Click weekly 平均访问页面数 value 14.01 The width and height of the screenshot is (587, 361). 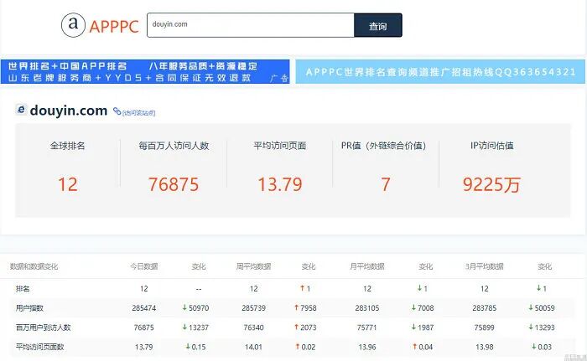click(x=253, y=347)
